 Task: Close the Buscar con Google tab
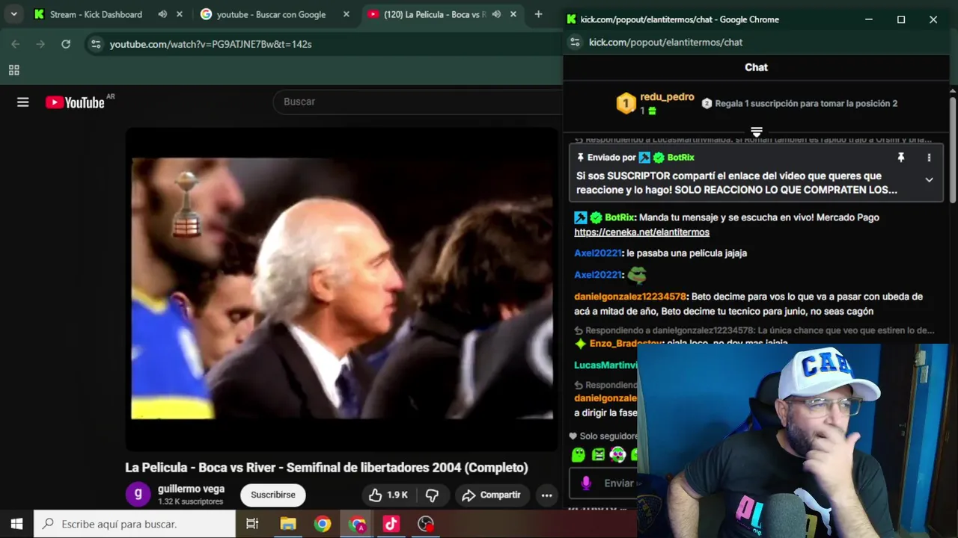[347, 14]
